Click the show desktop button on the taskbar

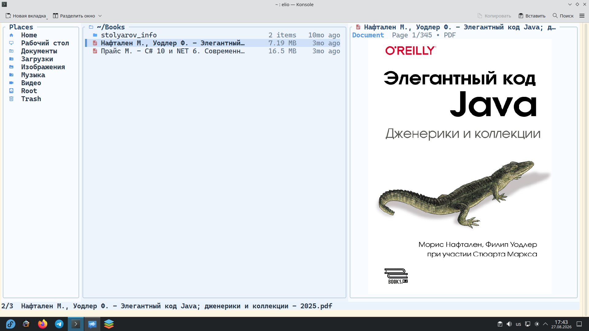click(579, 324)
